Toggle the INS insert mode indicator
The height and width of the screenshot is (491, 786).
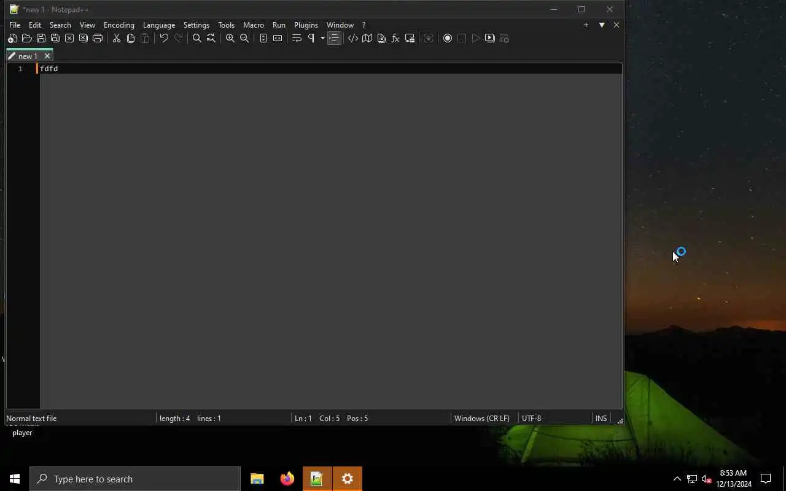pyautogui.click(x=601, y=419)
